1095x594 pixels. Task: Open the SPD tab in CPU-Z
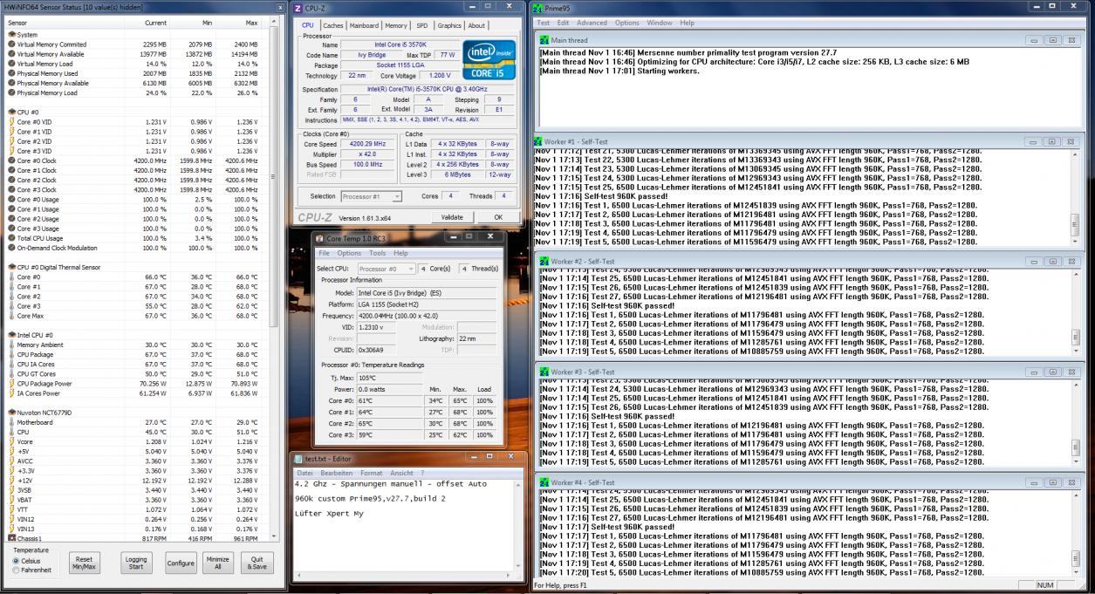(422, 26)
